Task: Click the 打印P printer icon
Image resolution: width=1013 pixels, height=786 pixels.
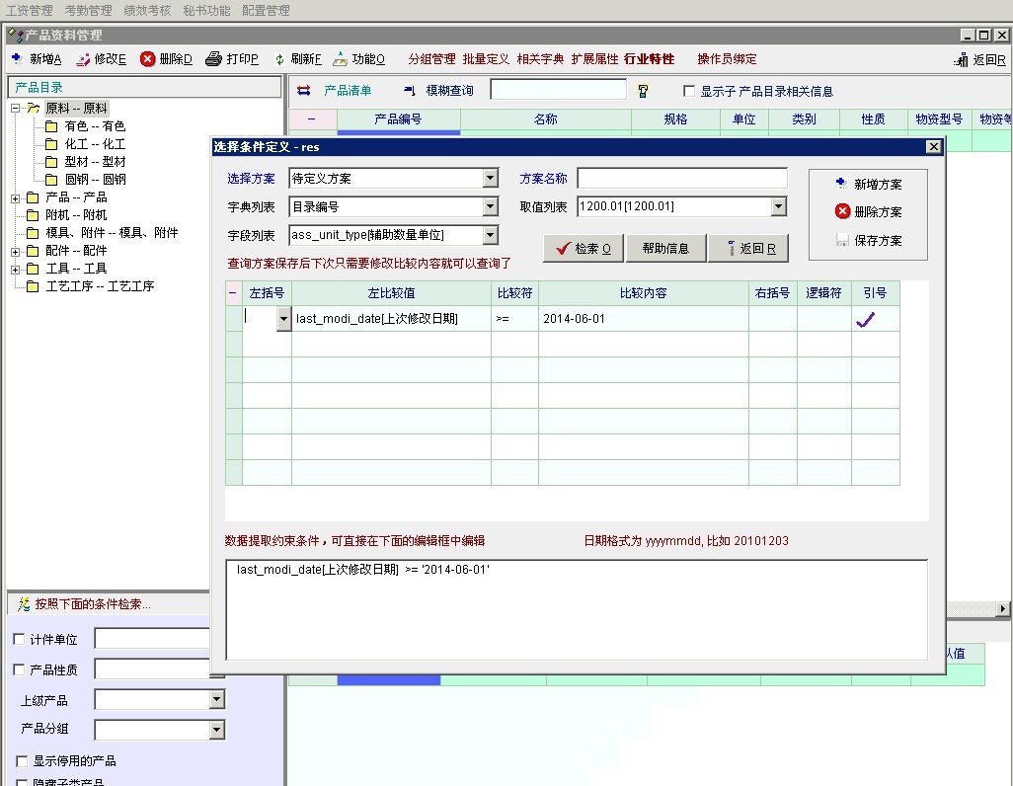Action: [x=213, y=59]
